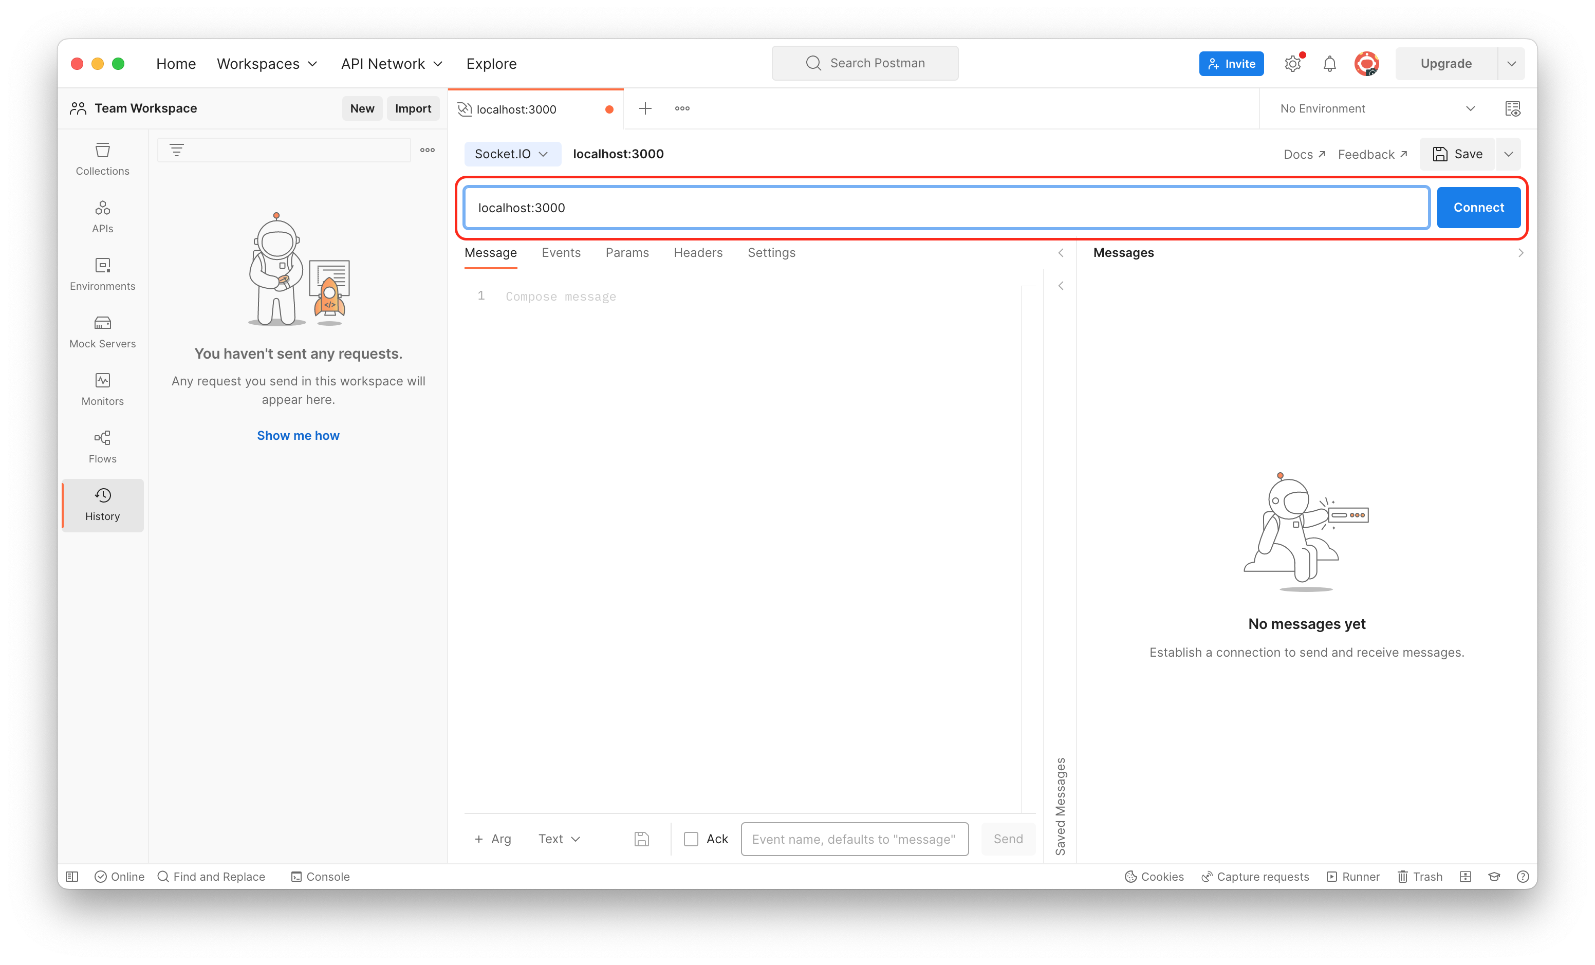
Task: Switch to the Events tab
Action: (561, 252)
